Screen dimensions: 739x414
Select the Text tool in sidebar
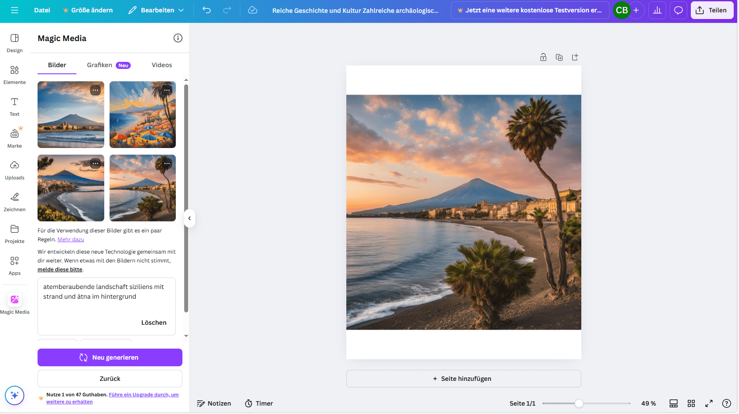15,106
